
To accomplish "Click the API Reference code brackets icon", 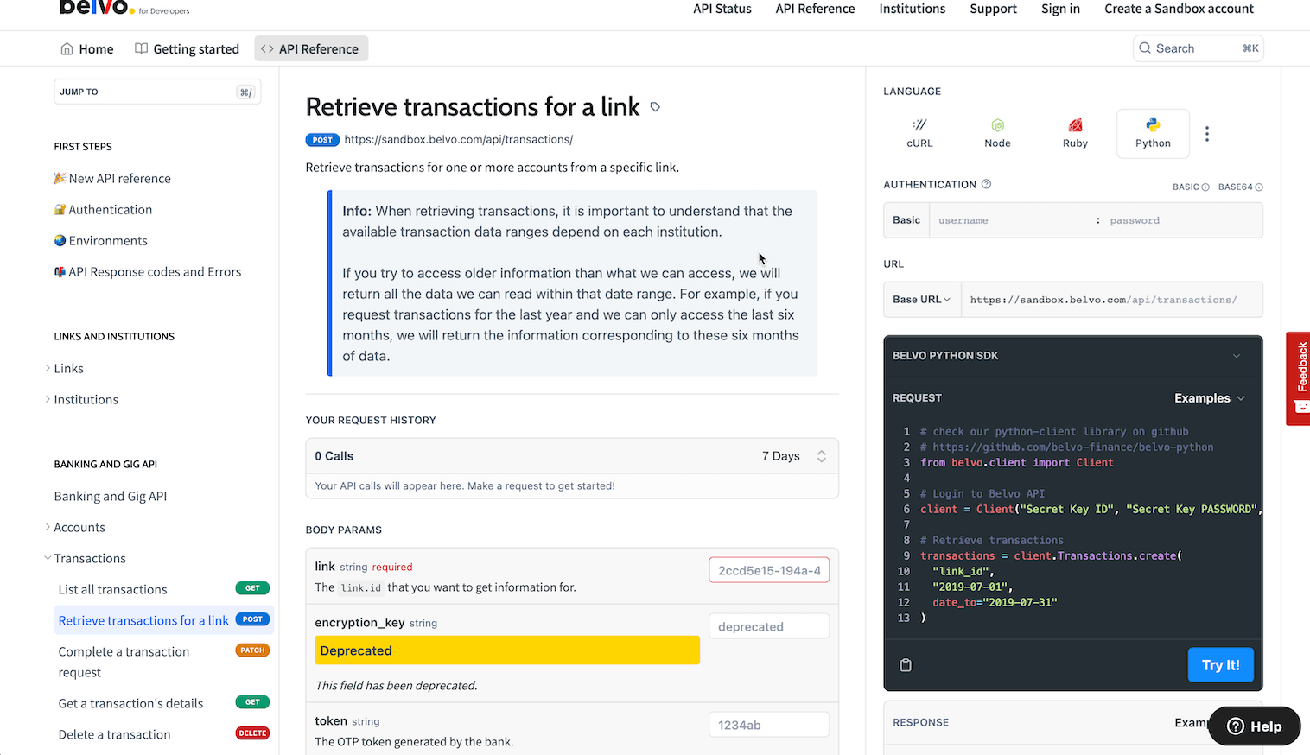I will click(x=267, y=49).
